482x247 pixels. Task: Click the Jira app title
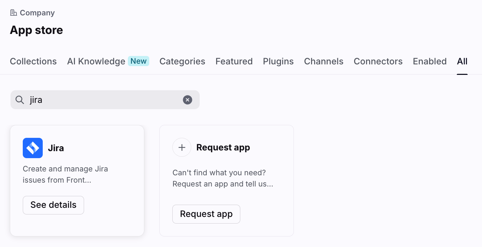pyautogui.click(x=56, y=148)
